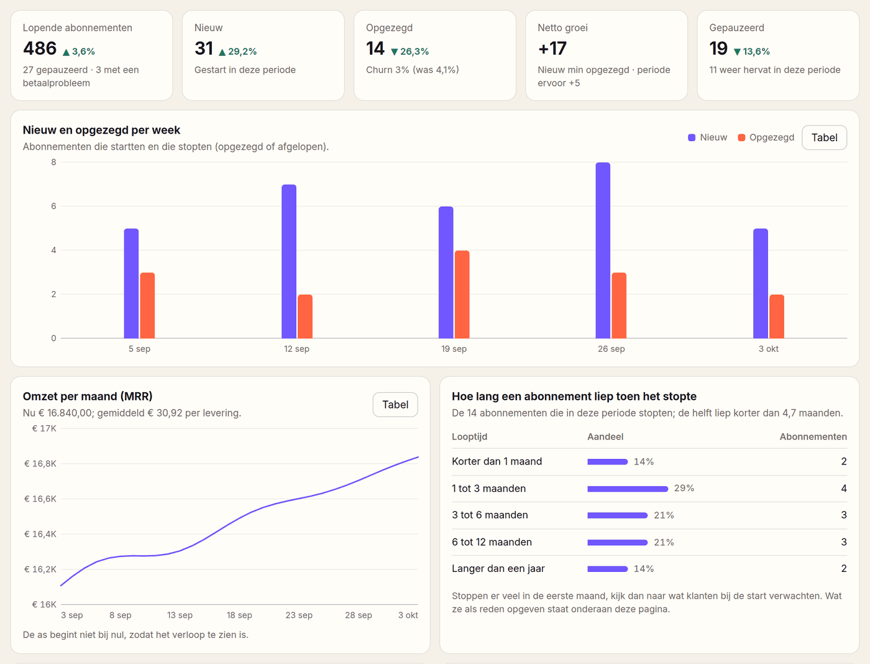Click the '18 sep' label on the MRR chart
Image resolution: width=870 pixels, height=664 pixels.
click(x=239, y=616)
